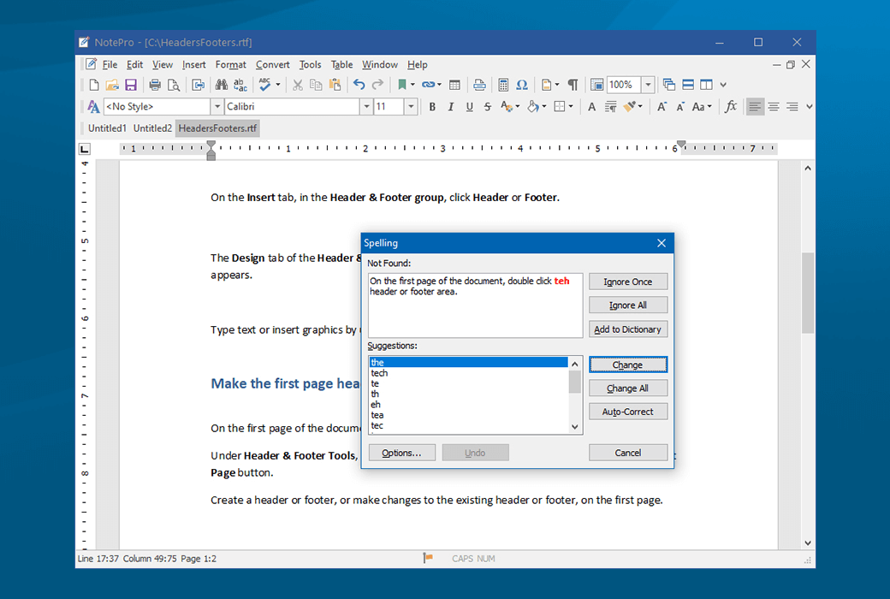
Task: Open the 100% zoom dropdown
Action: (648, 86)
